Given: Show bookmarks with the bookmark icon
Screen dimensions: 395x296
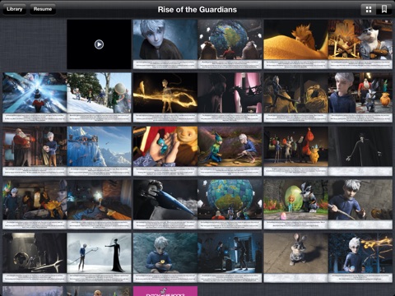Looking at the screenshot, I should coord(384,10).
